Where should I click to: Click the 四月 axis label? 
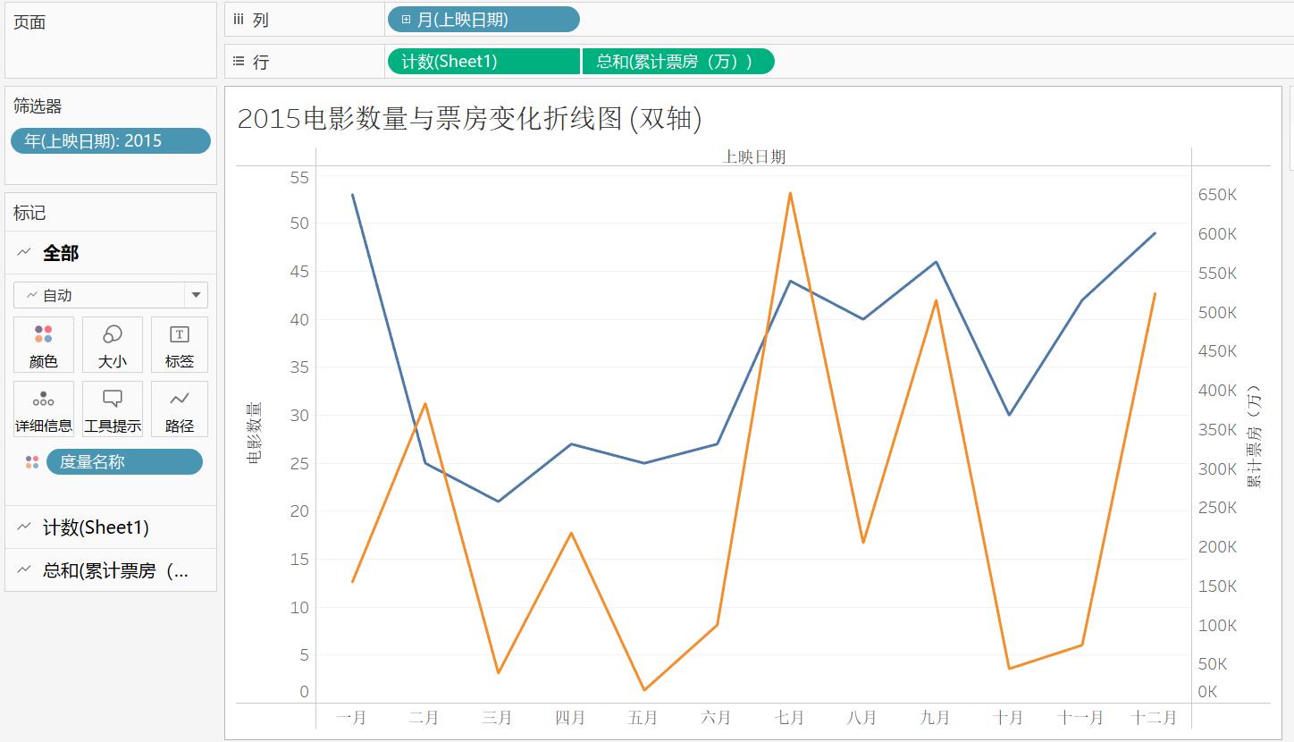570,717
